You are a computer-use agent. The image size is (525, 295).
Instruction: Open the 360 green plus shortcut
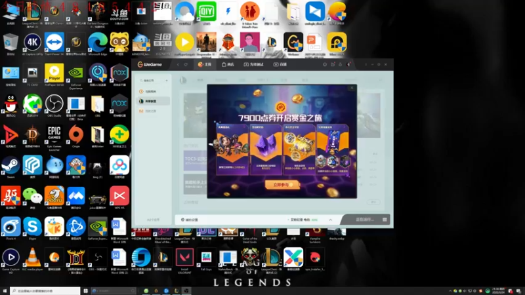click(119, 136)
